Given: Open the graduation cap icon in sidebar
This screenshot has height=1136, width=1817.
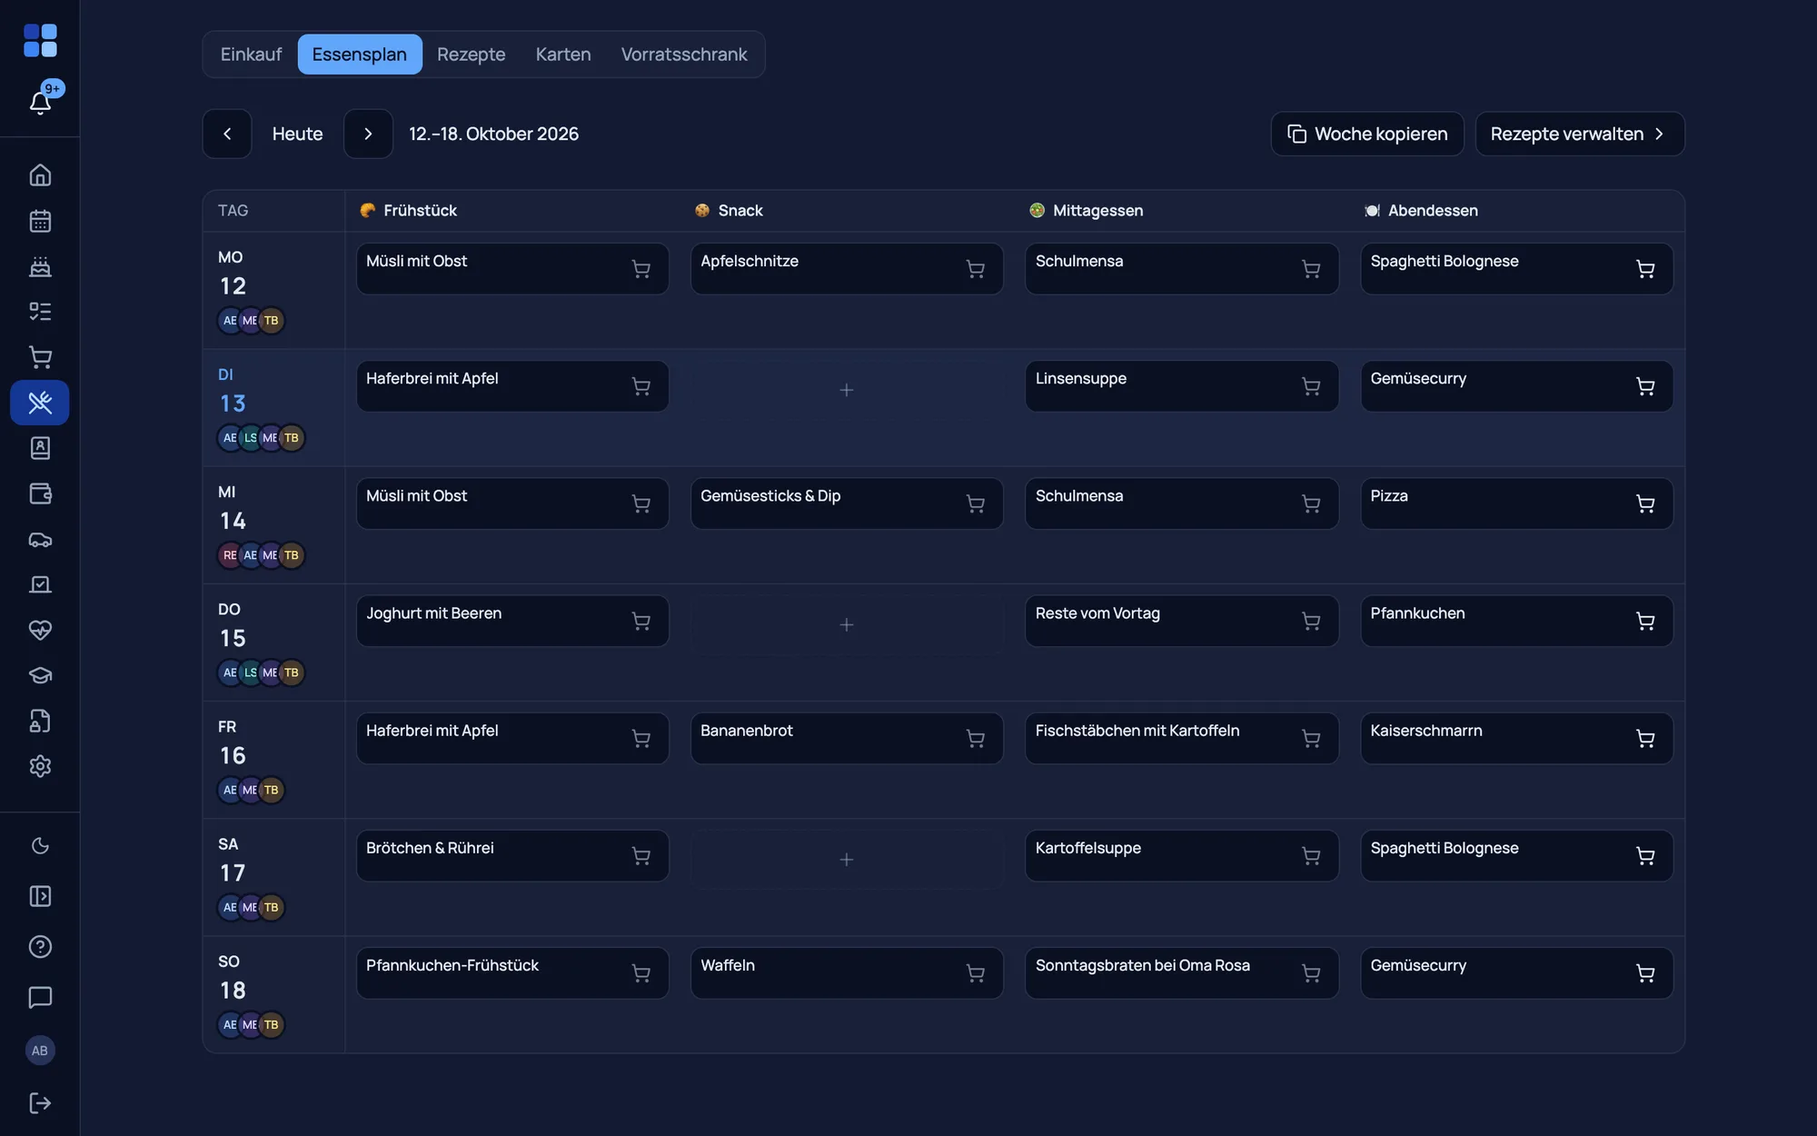Looking at the screenshot, I should [x=40, y=675].
